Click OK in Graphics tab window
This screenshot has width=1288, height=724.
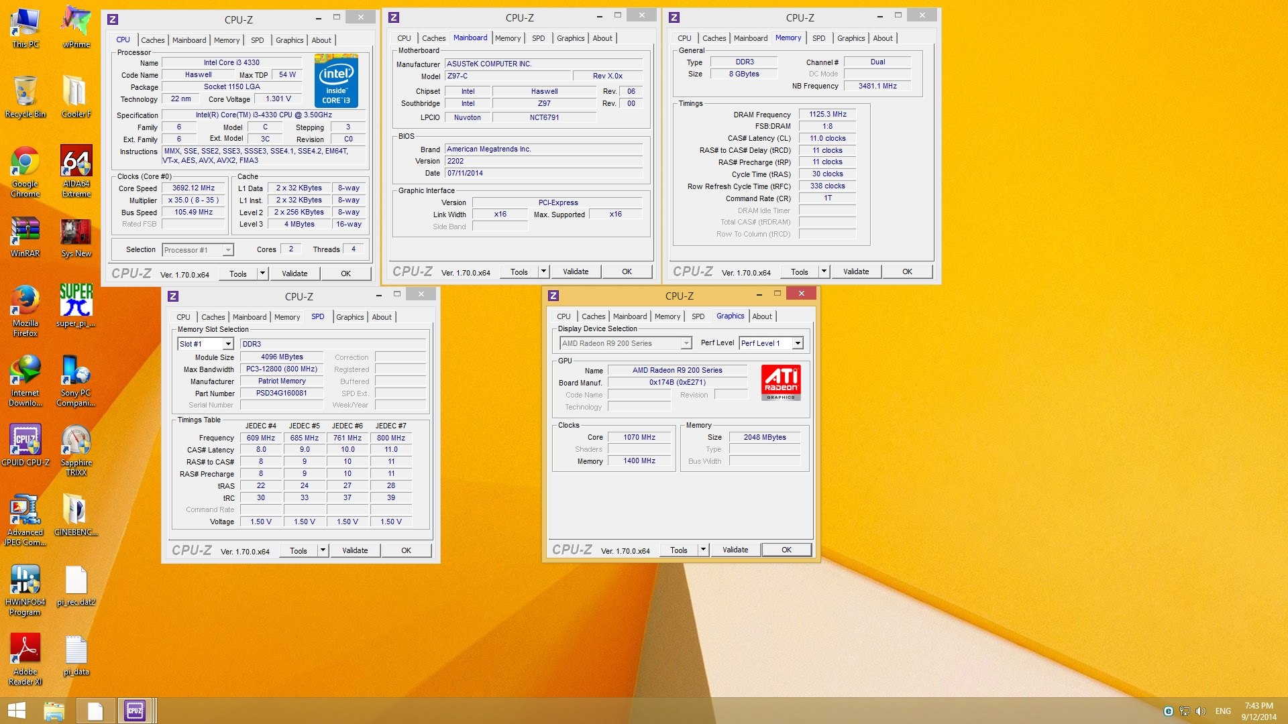click(x=786, y=550)
